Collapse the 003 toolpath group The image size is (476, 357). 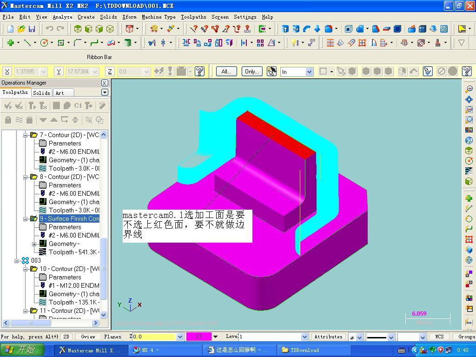[x=17, y=260]
